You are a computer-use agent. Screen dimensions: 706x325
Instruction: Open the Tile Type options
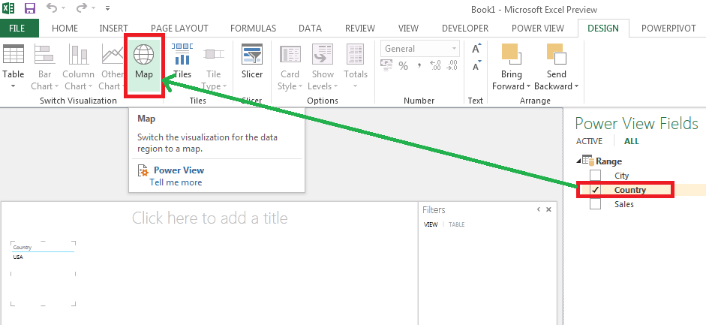213,68
